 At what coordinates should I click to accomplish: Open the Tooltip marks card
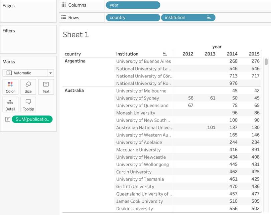tap(28, 104)
